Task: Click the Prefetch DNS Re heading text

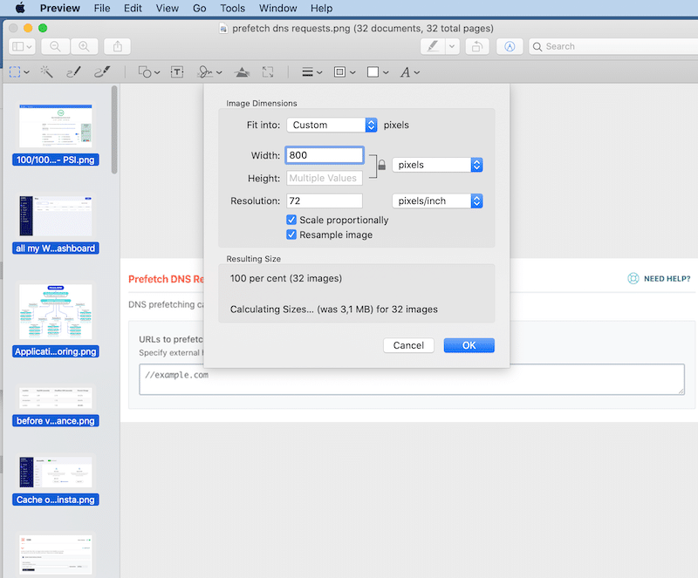Action: (x=166, y=279)
